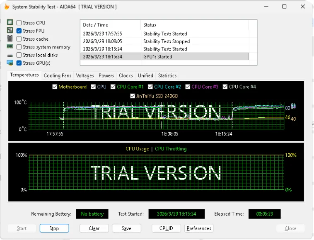314x240 pixels.
Task: Select log row 'GPU1: Started'
Action: tap(165, 56)
